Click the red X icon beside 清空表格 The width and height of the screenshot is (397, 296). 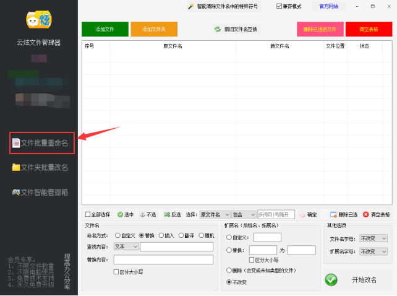(x=365, y=215)
